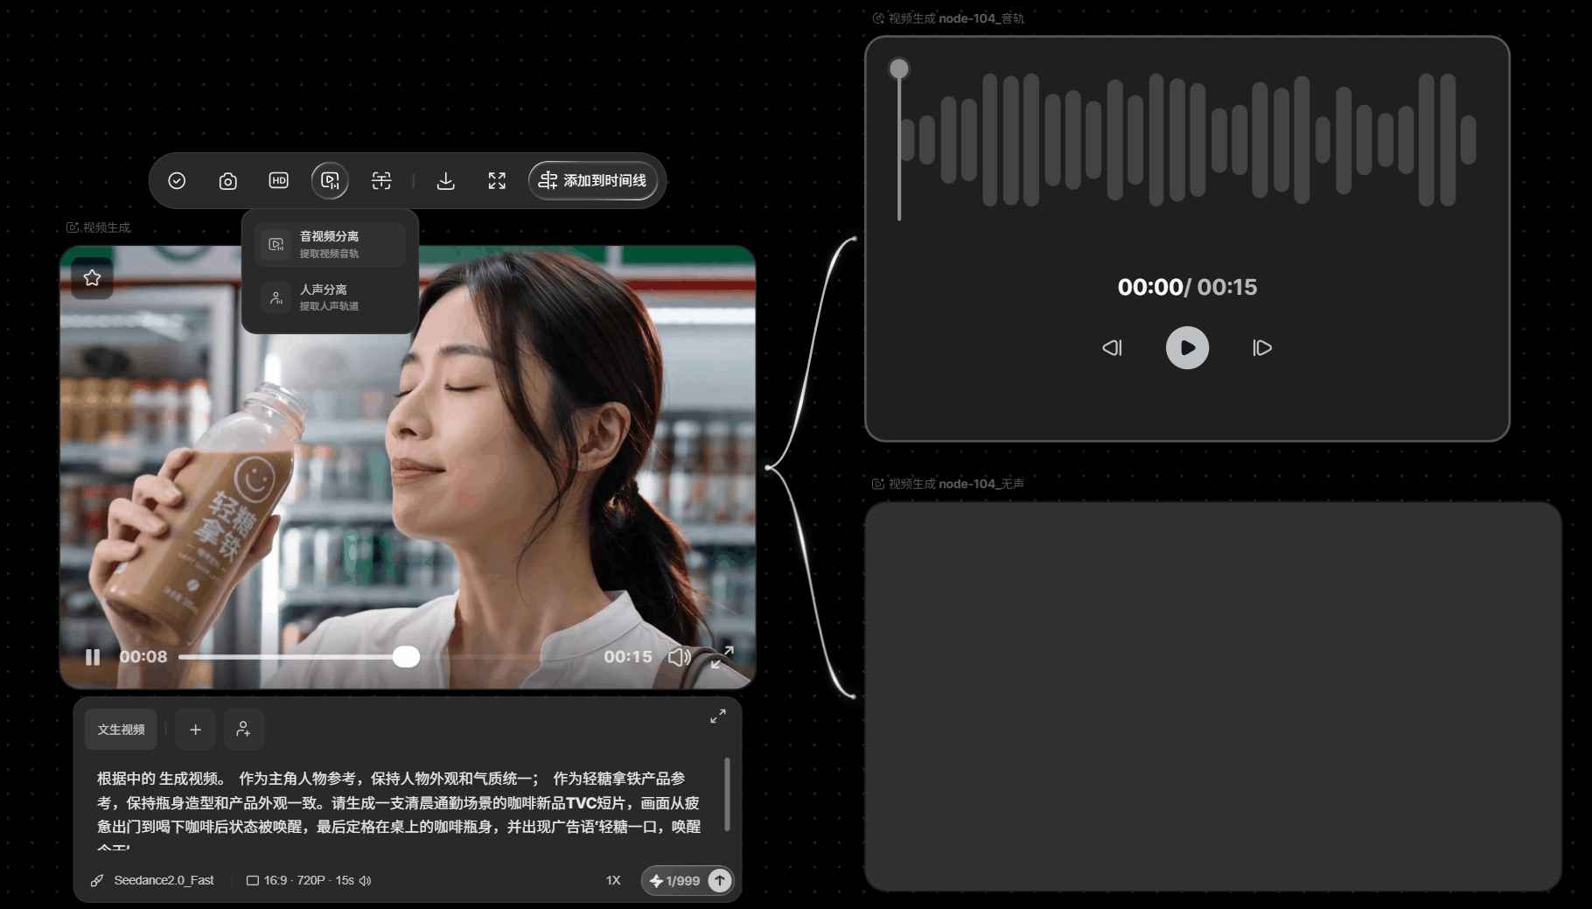Click the prompt box scrollbar
Image resolution: width=1592 pixels, height=909 pixels.
(x=727, y=794)
